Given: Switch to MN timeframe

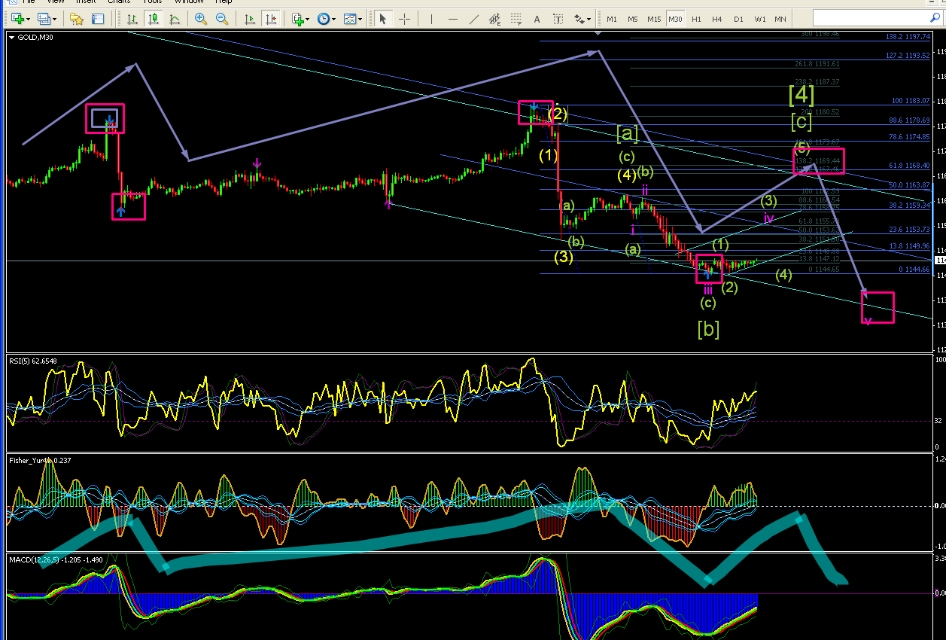Looking at the screenshot, I should (780, 19).
